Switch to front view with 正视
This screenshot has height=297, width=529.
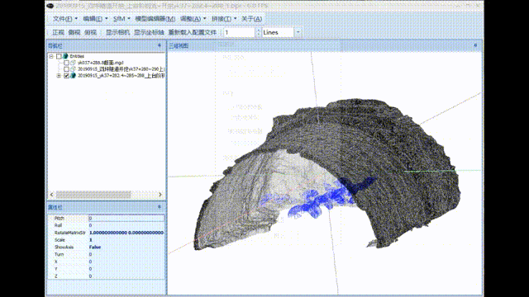point(58,32)
